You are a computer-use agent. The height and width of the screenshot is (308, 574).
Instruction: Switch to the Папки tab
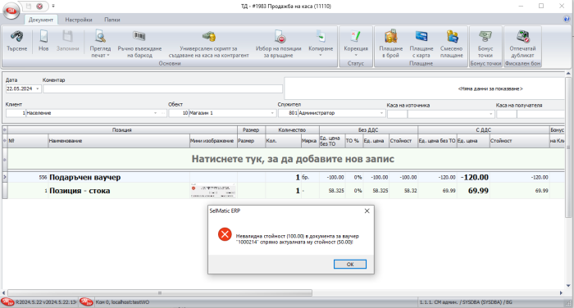pos(112,20)
